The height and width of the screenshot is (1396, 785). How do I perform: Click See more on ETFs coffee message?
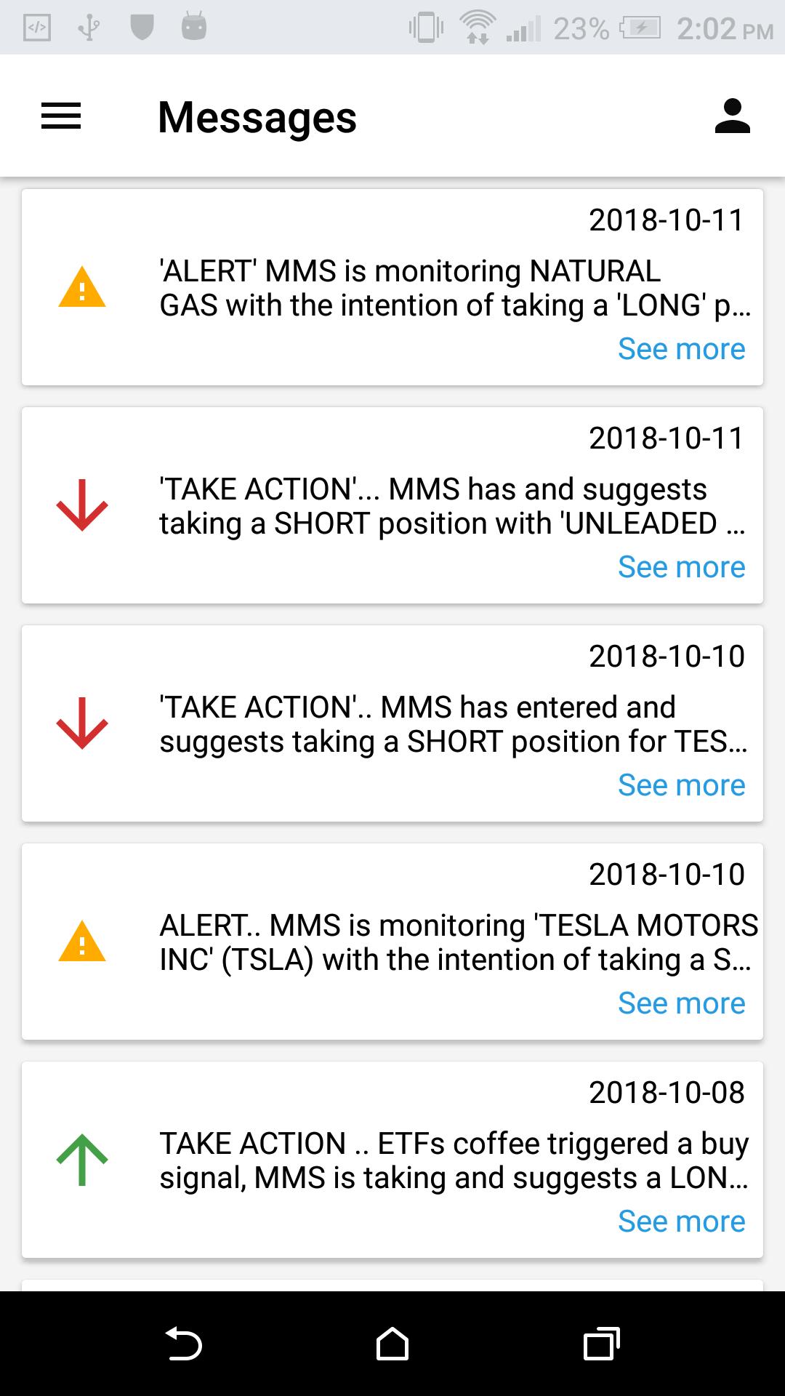(681, 1221)
